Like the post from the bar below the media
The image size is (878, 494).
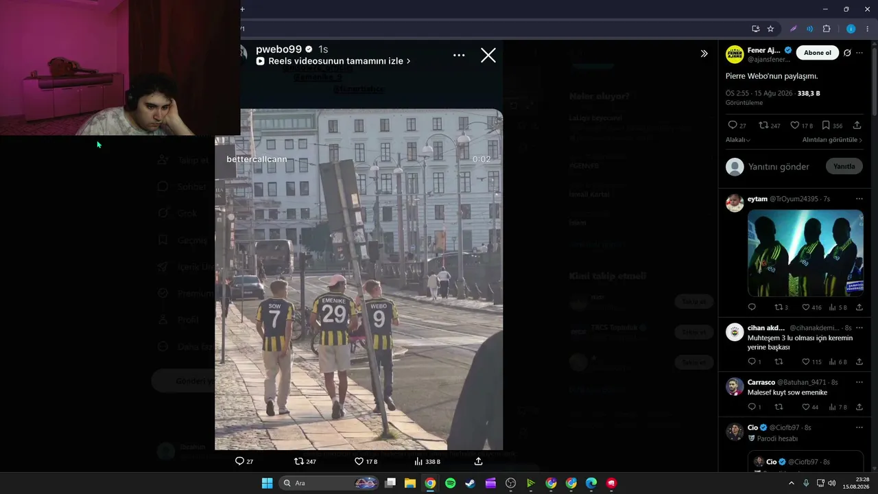(359, 461)
